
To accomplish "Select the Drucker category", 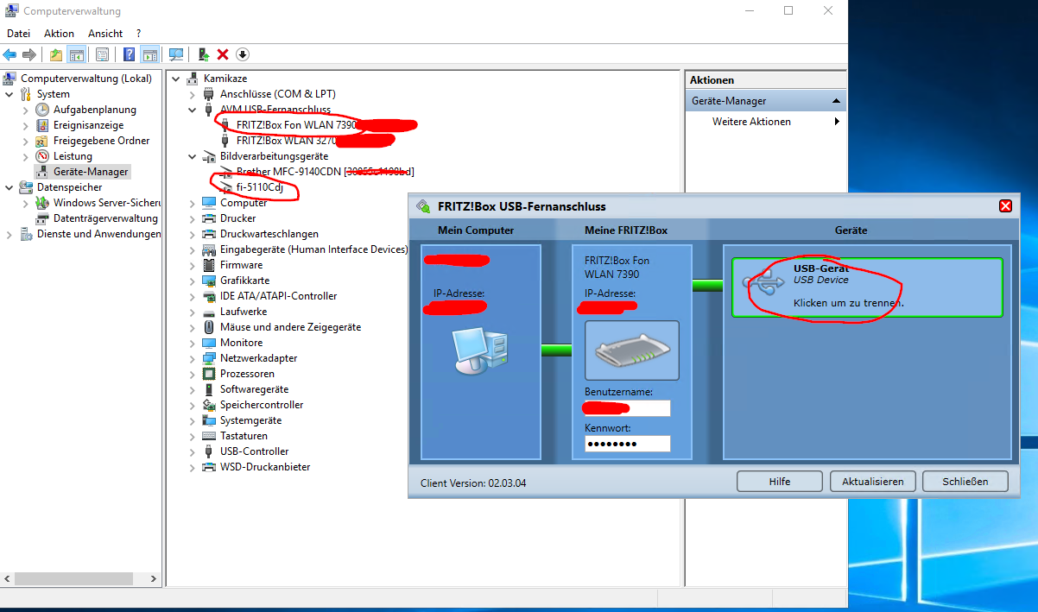I will pyautogui.click(x=237, y=218).
